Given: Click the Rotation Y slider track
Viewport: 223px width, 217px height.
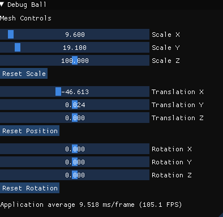Looking at the screenshot, I should [x=75, y=162].
